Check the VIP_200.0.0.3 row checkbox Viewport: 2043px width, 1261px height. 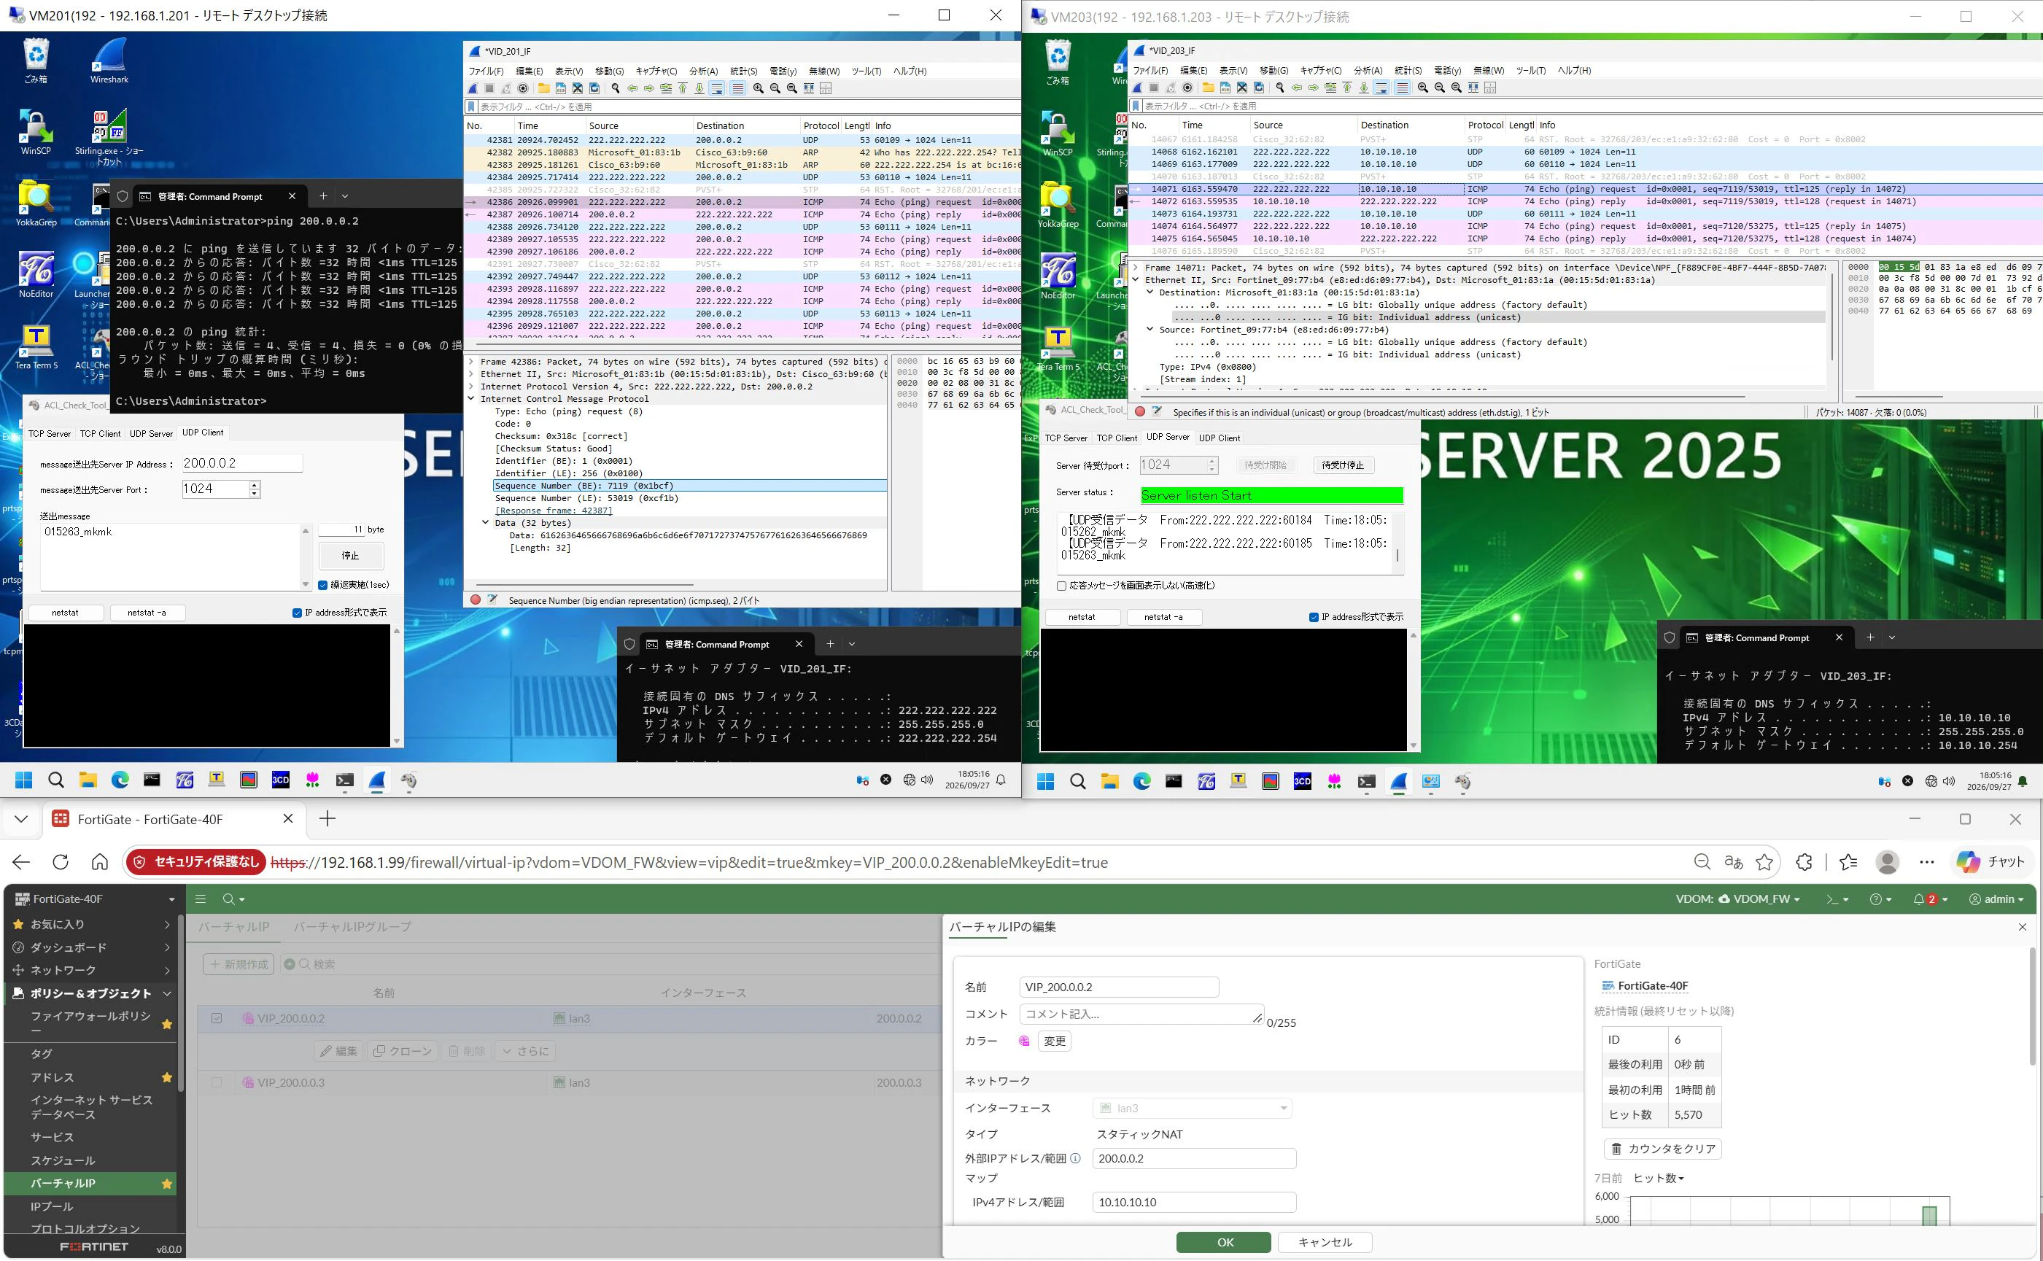pos(217,1082)
